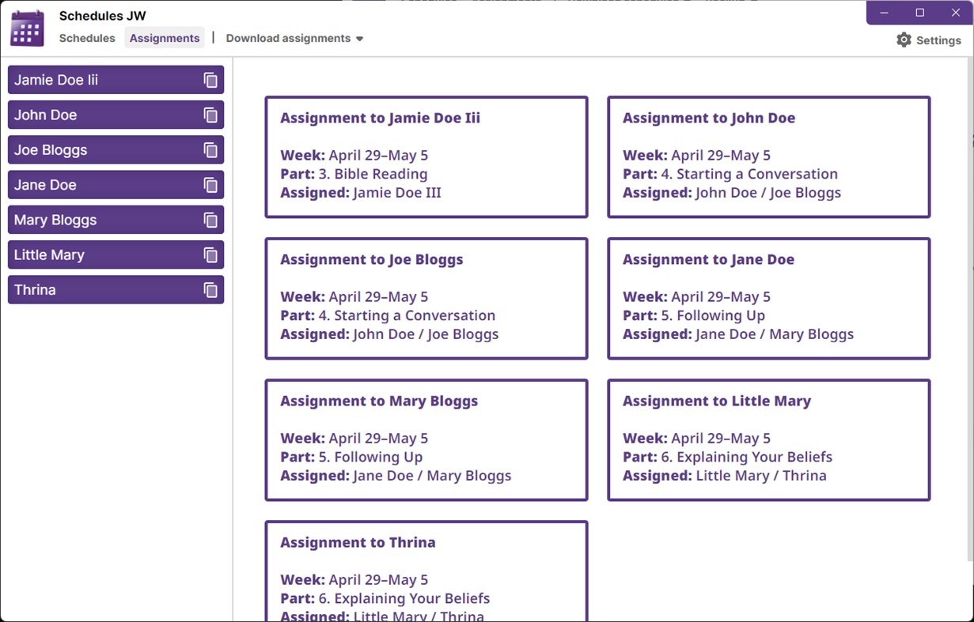Image resolution: width=974 pixels, height=622 pixels.
Task: Click the purple calendar app icon
Action: coord(26,27)
